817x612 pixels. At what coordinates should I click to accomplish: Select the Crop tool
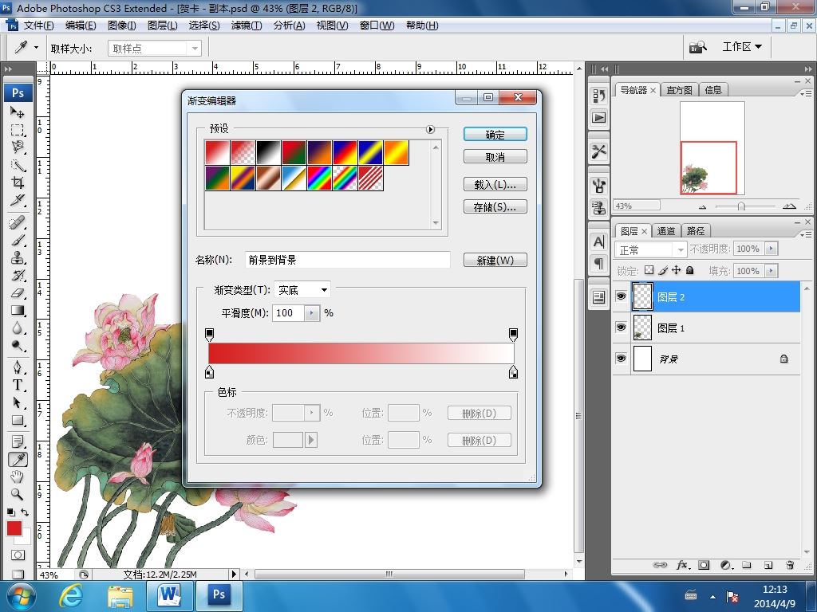[18, 182]
